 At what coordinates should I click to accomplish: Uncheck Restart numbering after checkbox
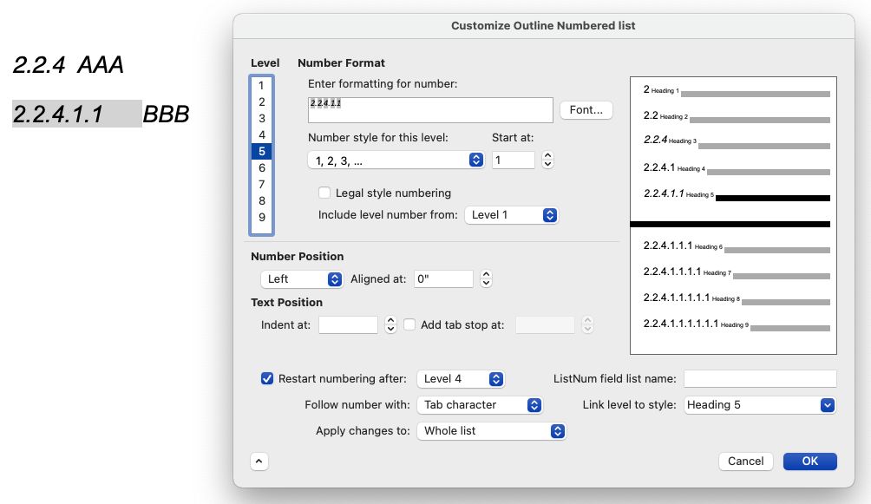coord(267,378)
